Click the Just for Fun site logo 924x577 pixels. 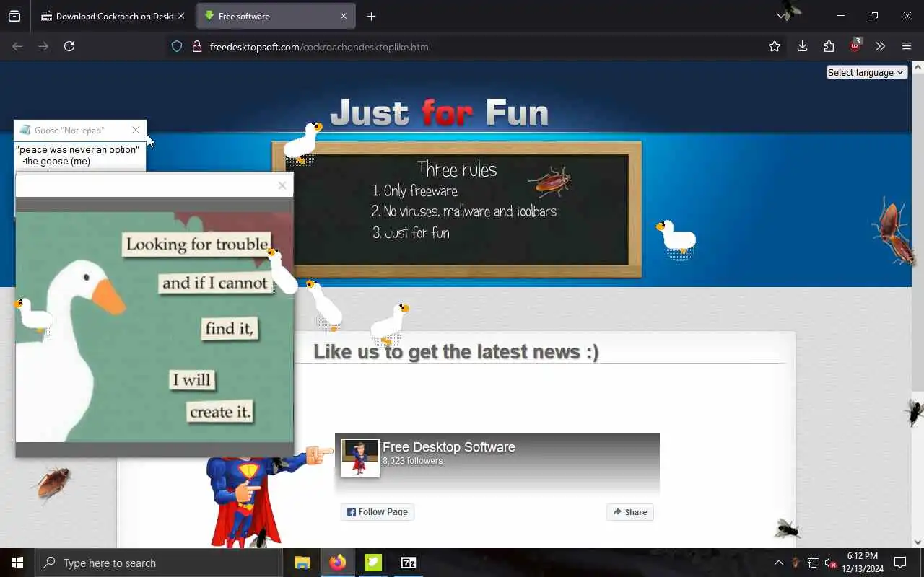(x=439, y=113)
